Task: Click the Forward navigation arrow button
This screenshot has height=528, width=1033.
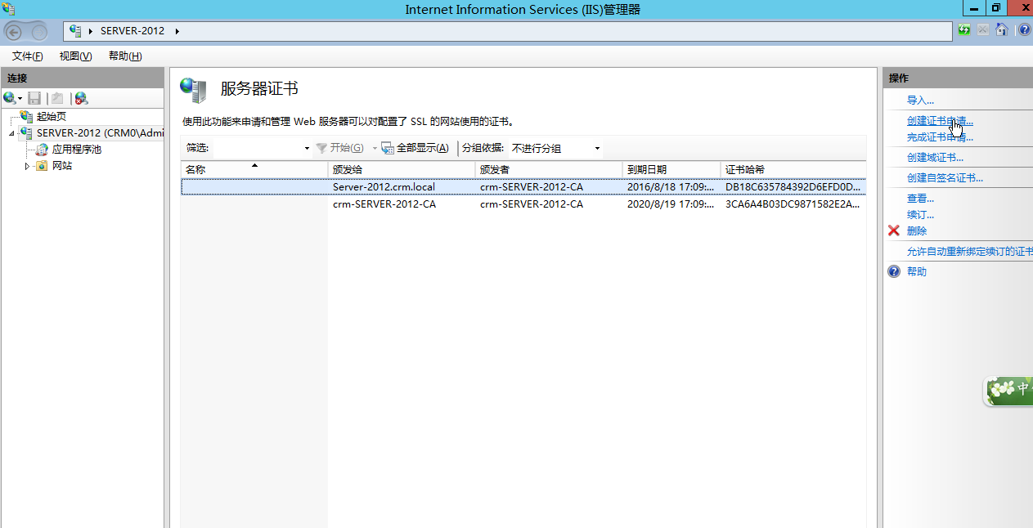Action: (39, 32)
